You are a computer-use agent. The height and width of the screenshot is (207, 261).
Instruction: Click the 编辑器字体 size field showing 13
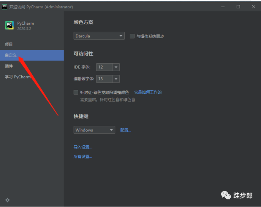pos(104,79)
